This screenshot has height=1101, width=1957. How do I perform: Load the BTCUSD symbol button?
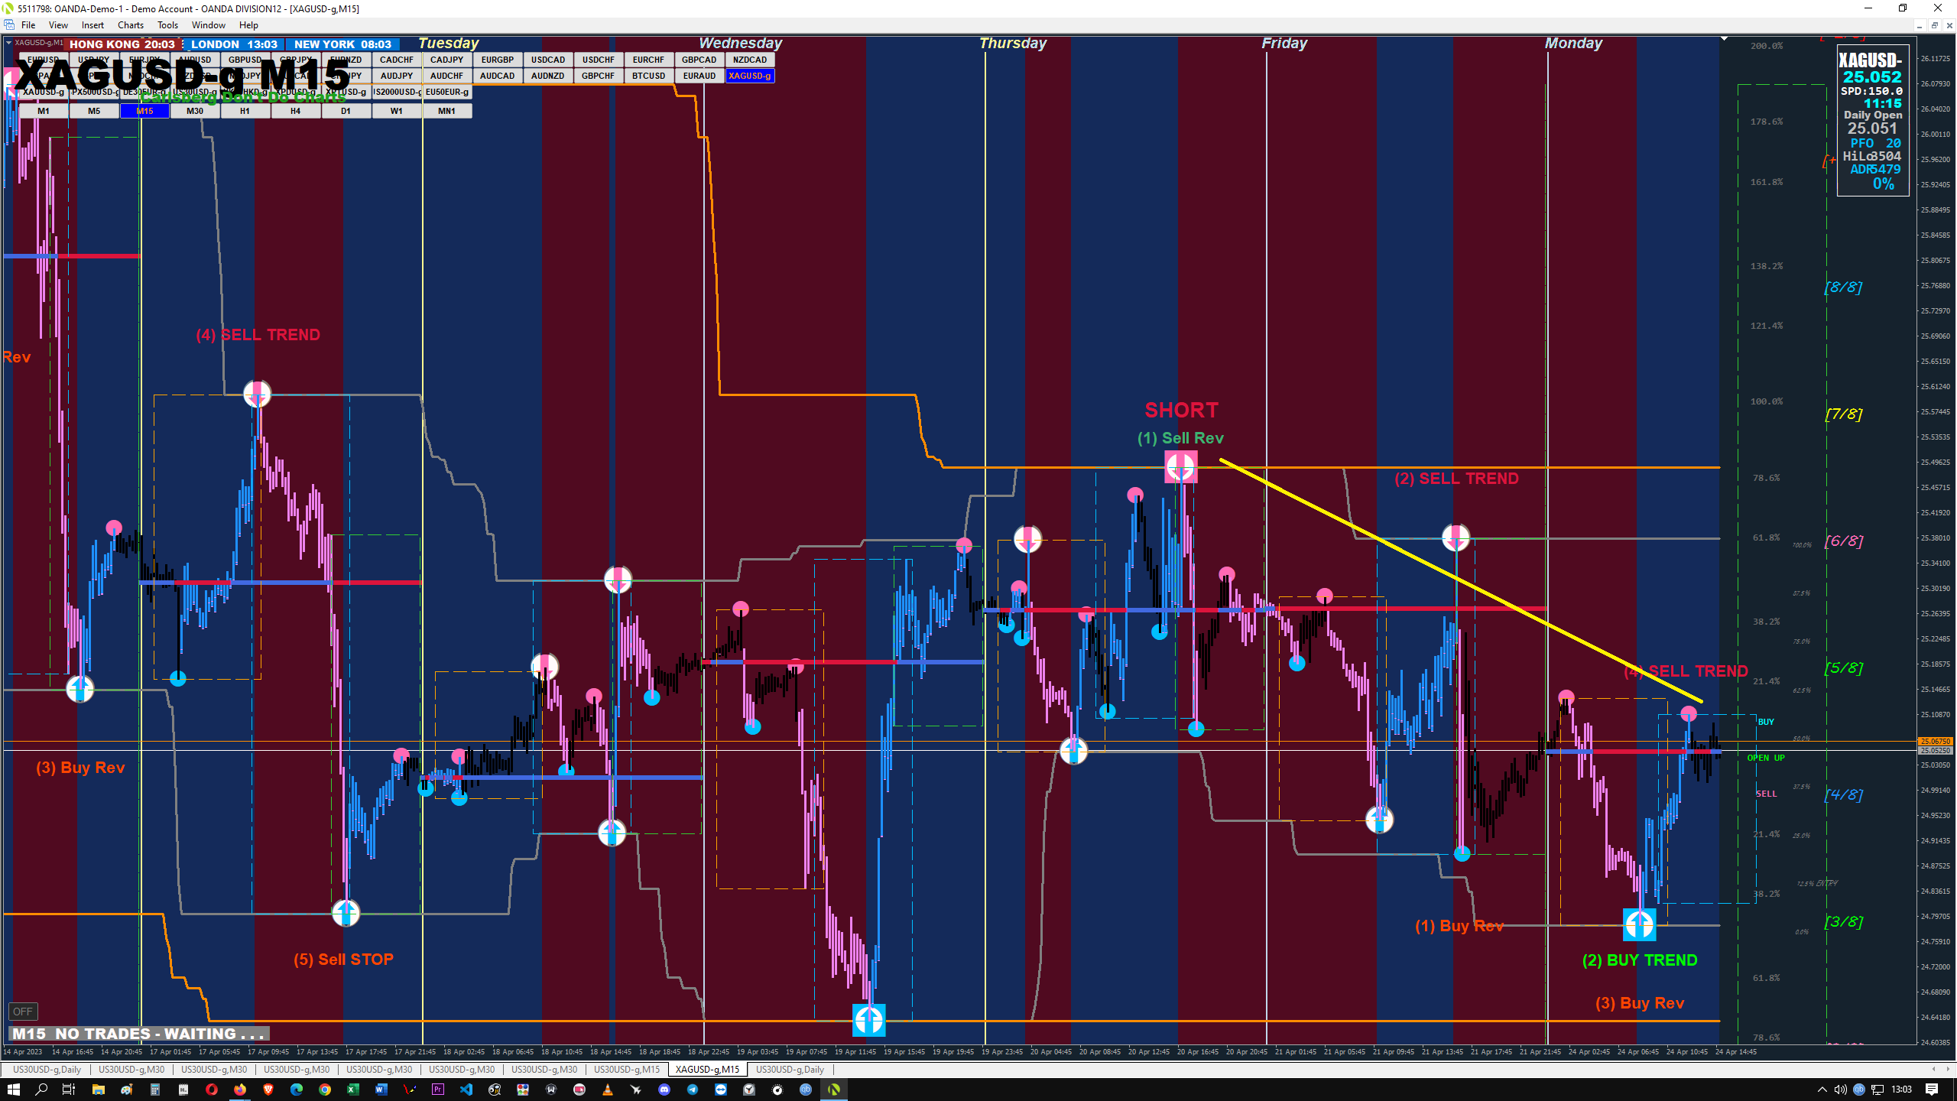point(648,76)
